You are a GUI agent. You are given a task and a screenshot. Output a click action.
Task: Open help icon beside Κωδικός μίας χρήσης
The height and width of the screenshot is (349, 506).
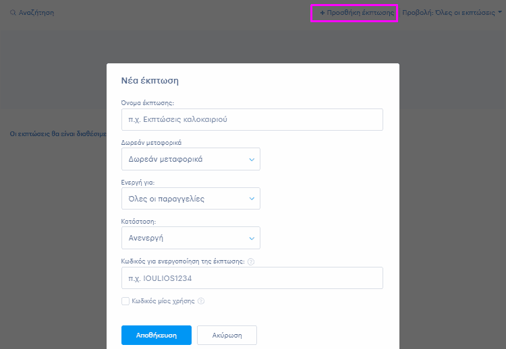pos(201,301)
